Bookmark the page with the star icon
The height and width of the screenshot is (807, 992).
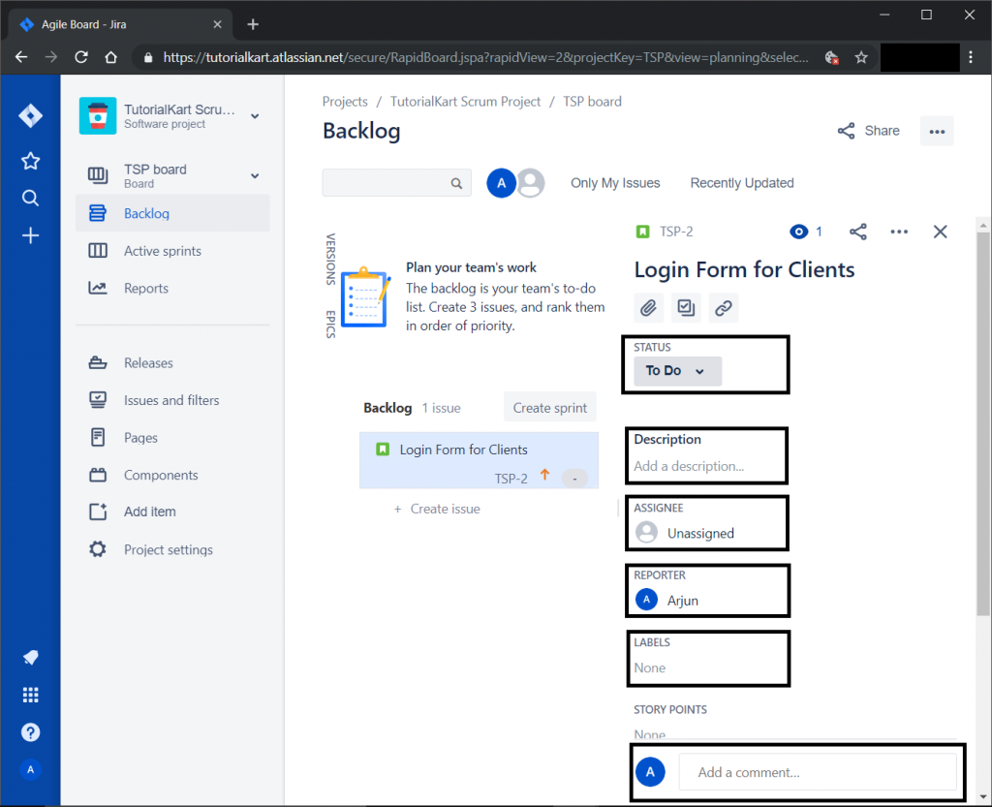(861, 57)
